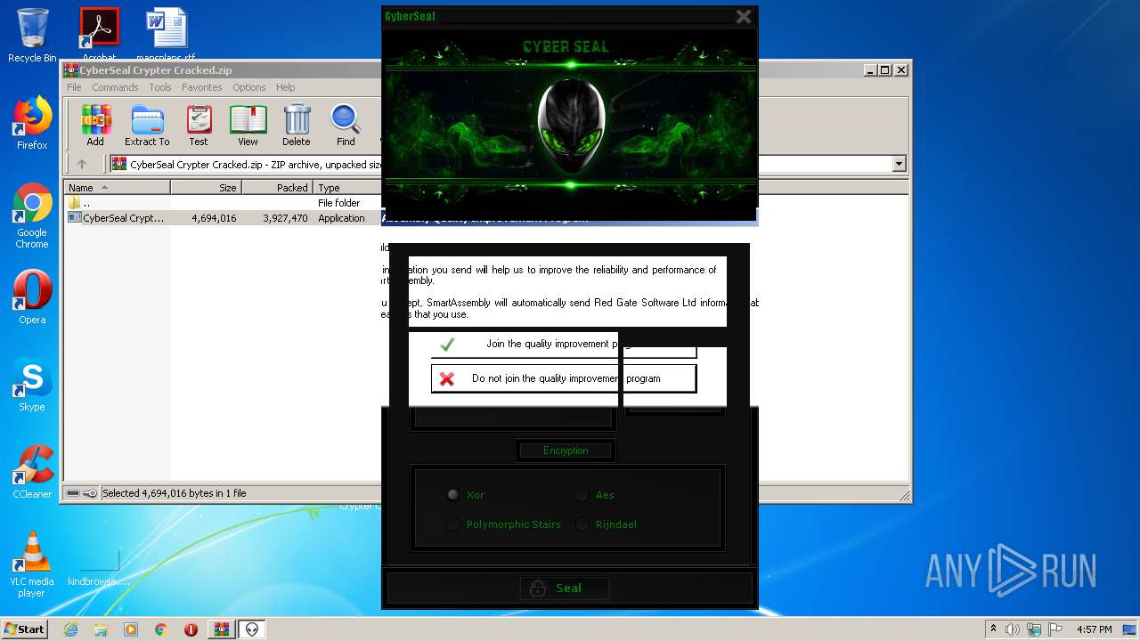Click the Extract To toolbar icon

coord(147,126)
